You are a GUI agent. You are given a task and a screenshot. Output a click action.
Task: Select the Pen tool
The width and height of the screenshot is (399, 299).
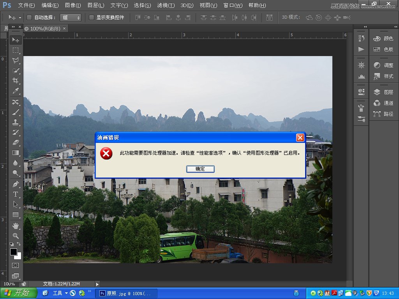(16, 184)
